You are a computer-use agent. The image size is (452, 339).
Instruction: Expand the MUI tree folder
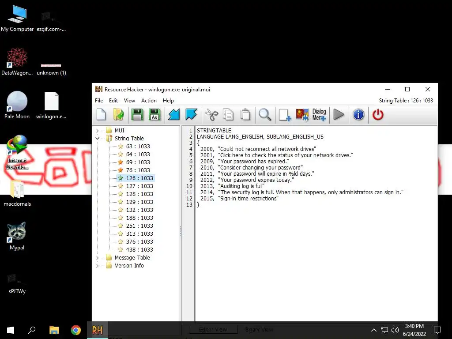click(x=98, y=131)
